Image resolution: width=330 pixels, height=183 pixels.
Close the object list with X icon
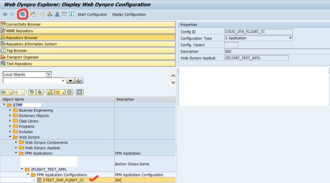coord(79,92)
